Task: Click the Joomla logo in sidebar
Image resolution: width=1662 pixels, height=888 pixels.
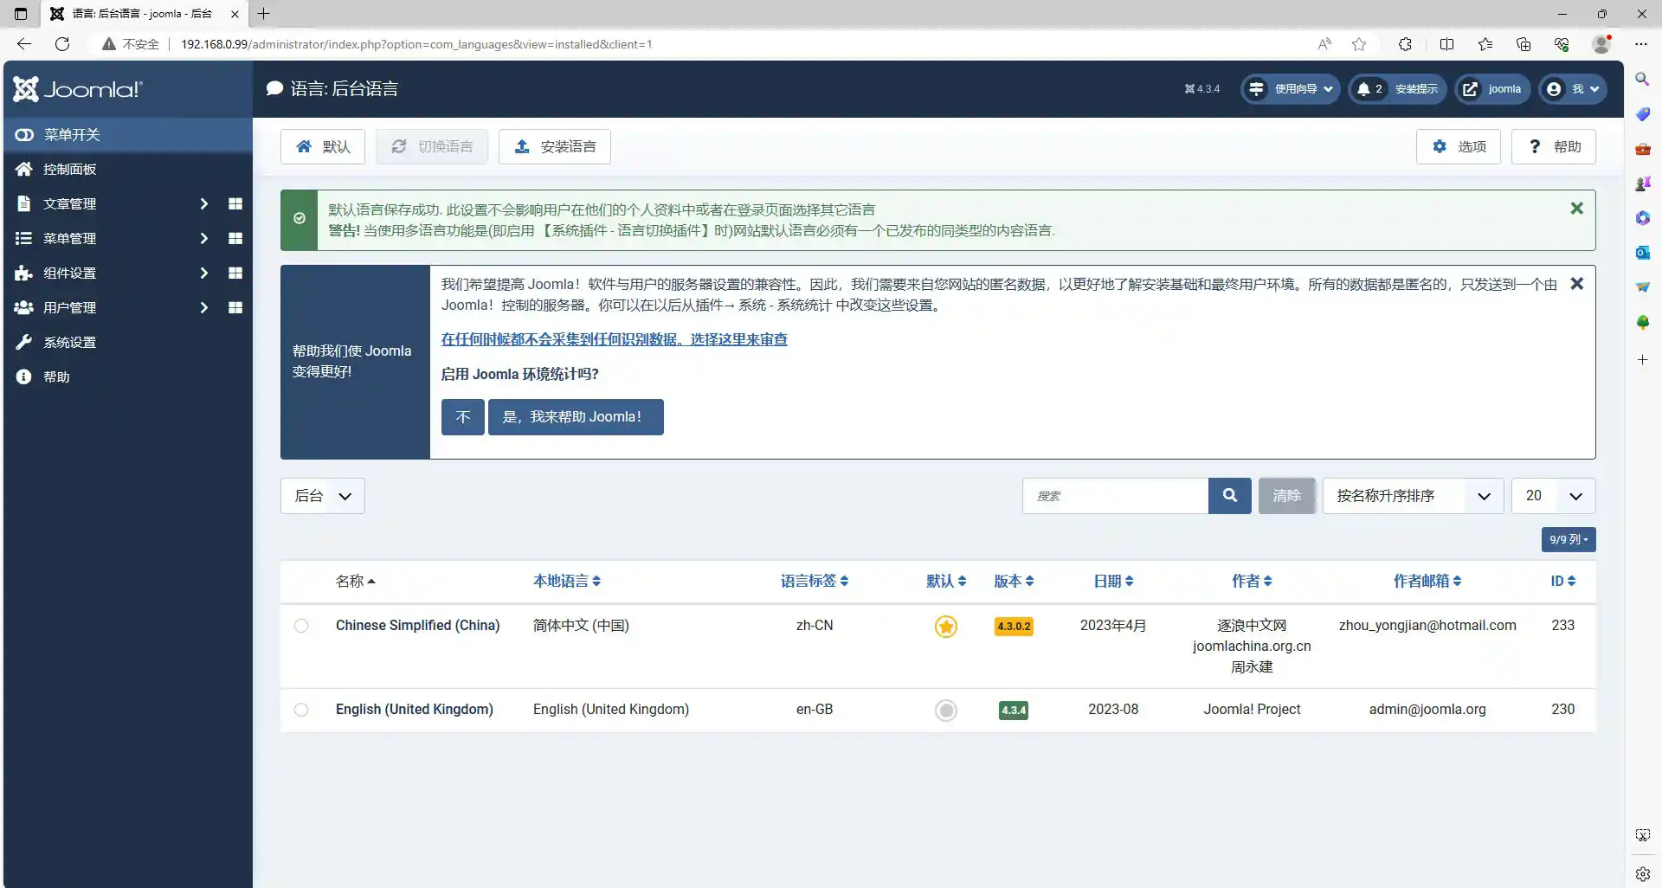Action: pyautogui.click(x=78, y=89)
